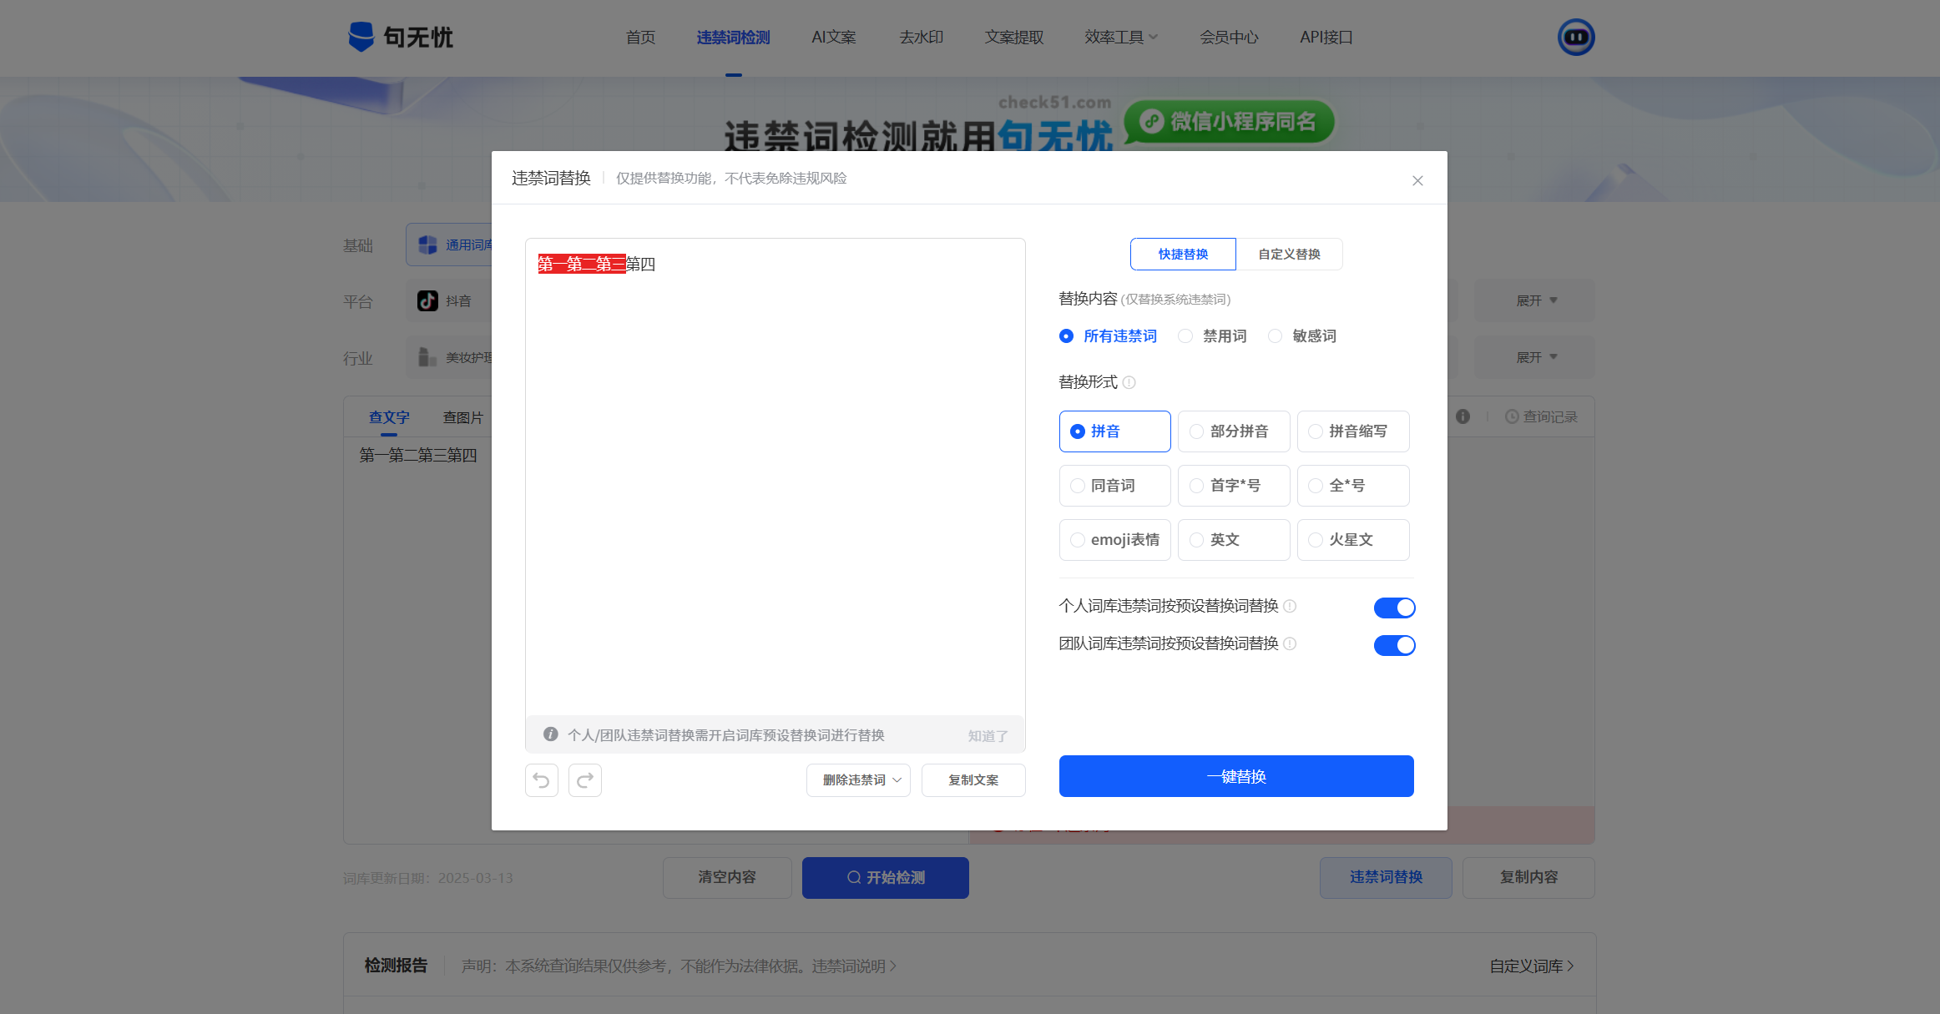This screenshot has width=1940, height=1014.
Task: Toggle off 个人词库违禁词 preset replacement switch
Action: [x=1394, y=608]
